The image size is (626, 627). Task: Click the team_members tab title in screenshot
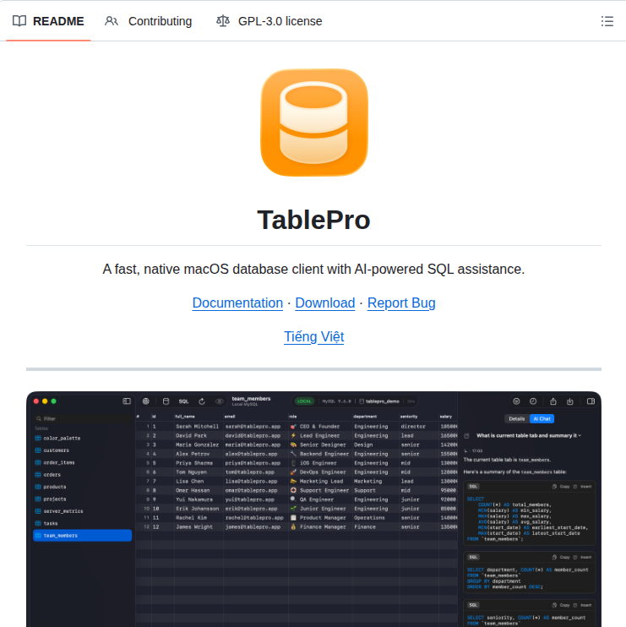(251, 399)
